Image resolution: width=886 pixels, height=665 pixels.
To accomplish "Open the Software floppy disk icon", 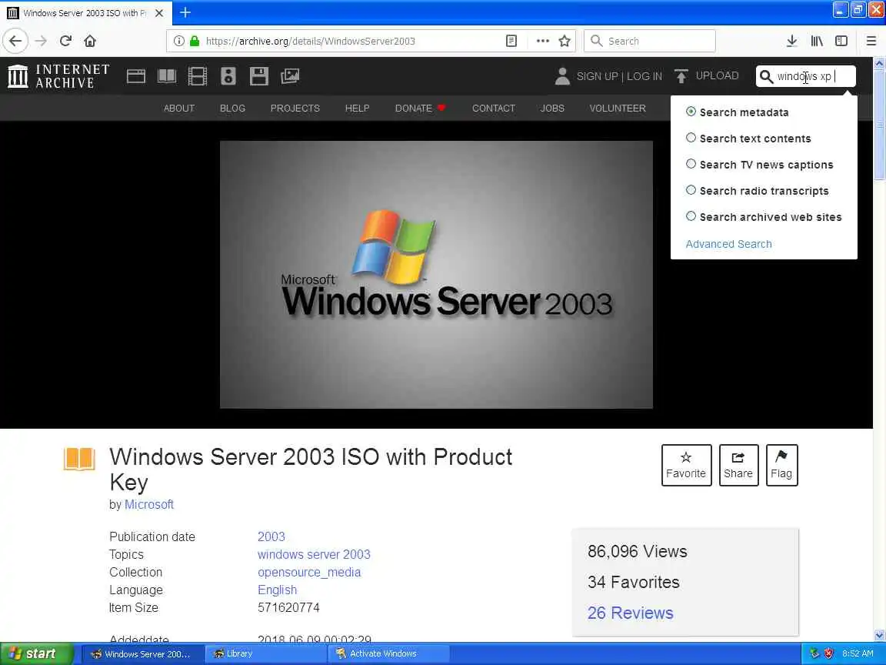I will [258, 75].
